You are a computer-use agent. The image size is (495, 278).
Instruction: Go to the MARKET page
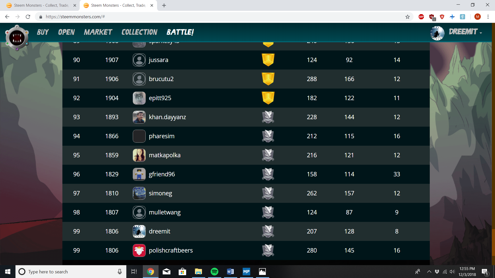(x=98, y=32)
